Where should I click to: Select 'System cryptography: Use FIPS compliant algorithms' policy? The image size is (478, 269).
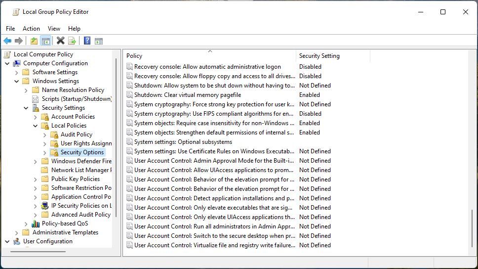pyautogui.click(x=214, y=114)
